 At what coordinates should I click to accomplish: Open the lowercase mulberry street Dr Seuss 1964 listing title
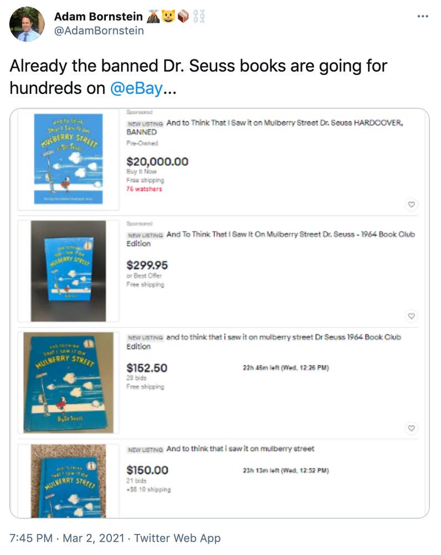click(264, 341)
